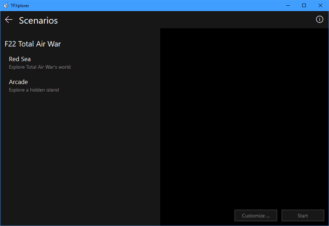Click the TFXplorer title bar text
Image resolution: width=329 pixels, height=226 pixels.
click(20, 5)
